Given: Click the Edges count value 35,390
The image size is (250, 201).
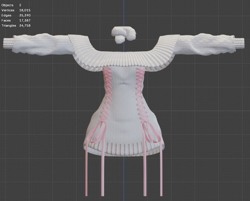Looking at the screenshot, I should click(x=25, y=15).
